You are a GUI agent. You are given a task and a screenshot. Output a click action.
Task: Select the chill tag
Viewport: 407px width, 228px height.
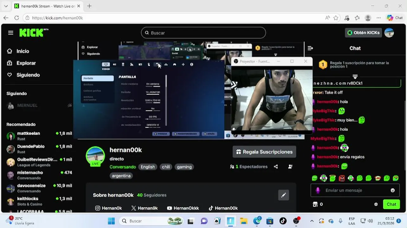coord(166,167)
